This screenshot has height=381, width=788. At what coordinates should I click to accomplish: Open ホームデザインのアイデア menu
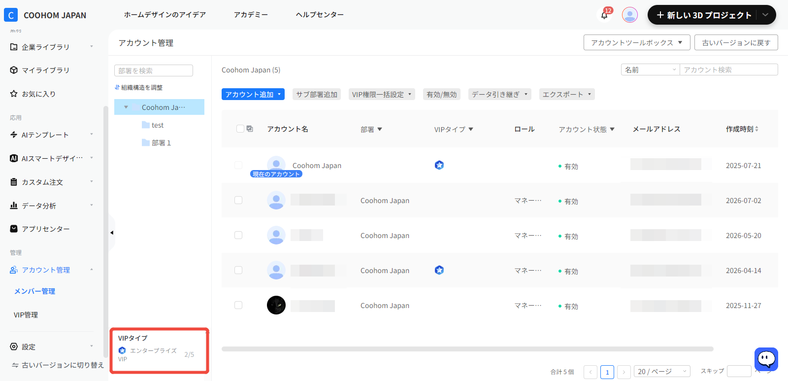pos(165,15)
